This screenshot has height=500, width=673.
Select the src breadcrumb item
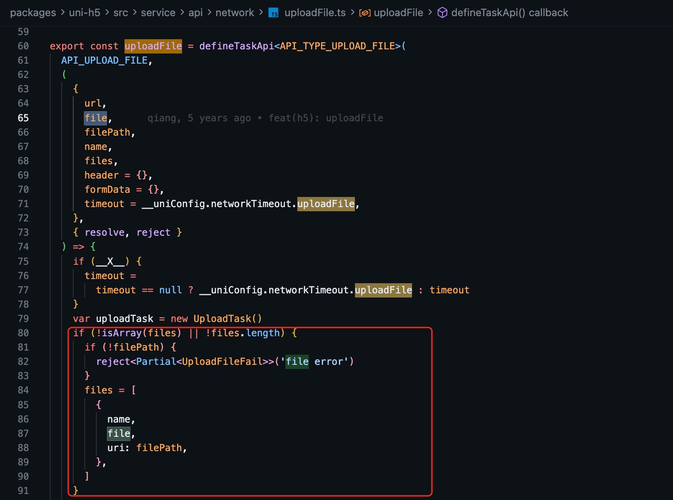point(120,13)
